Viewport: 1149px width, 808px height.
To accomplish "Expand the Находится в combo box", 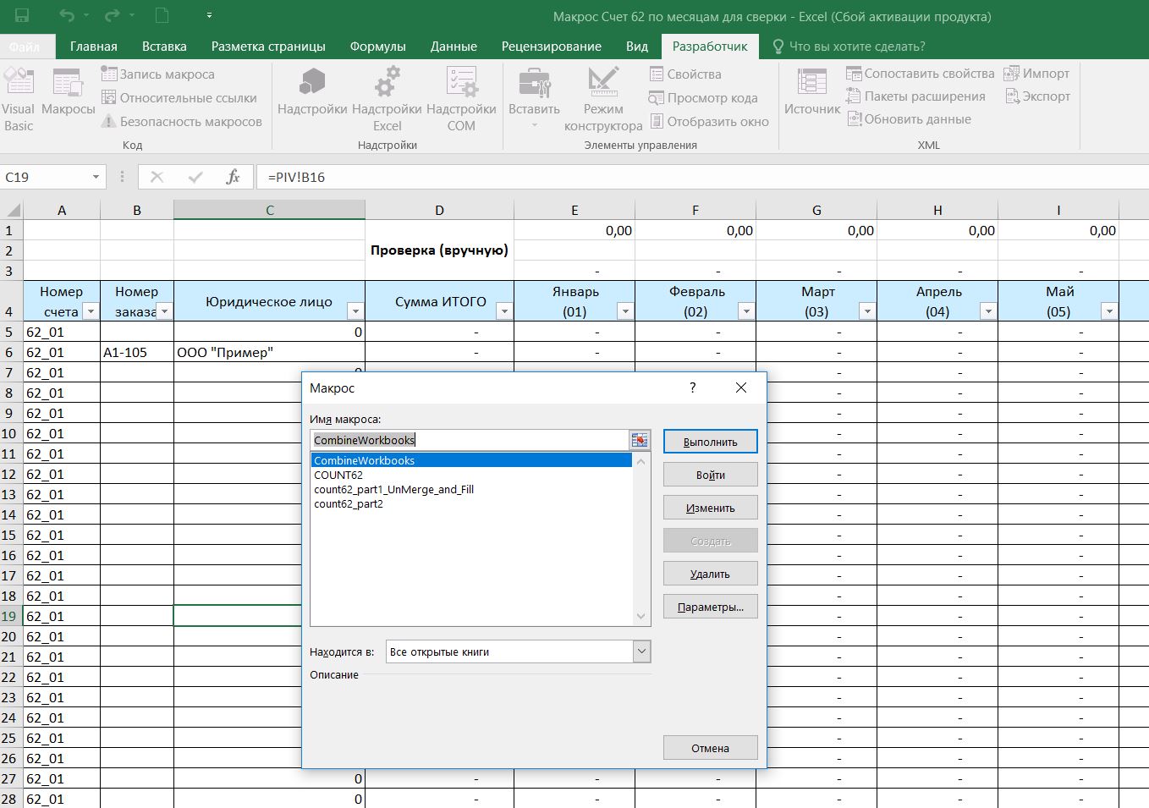I will tap(641, 651).
